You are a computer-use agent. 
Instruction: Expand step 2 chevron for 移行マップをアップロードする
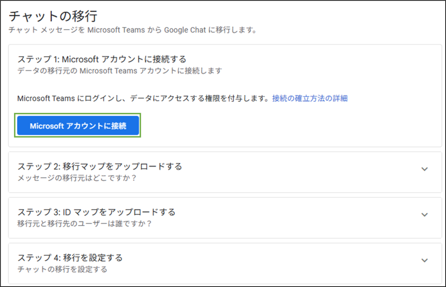point(424,169)
